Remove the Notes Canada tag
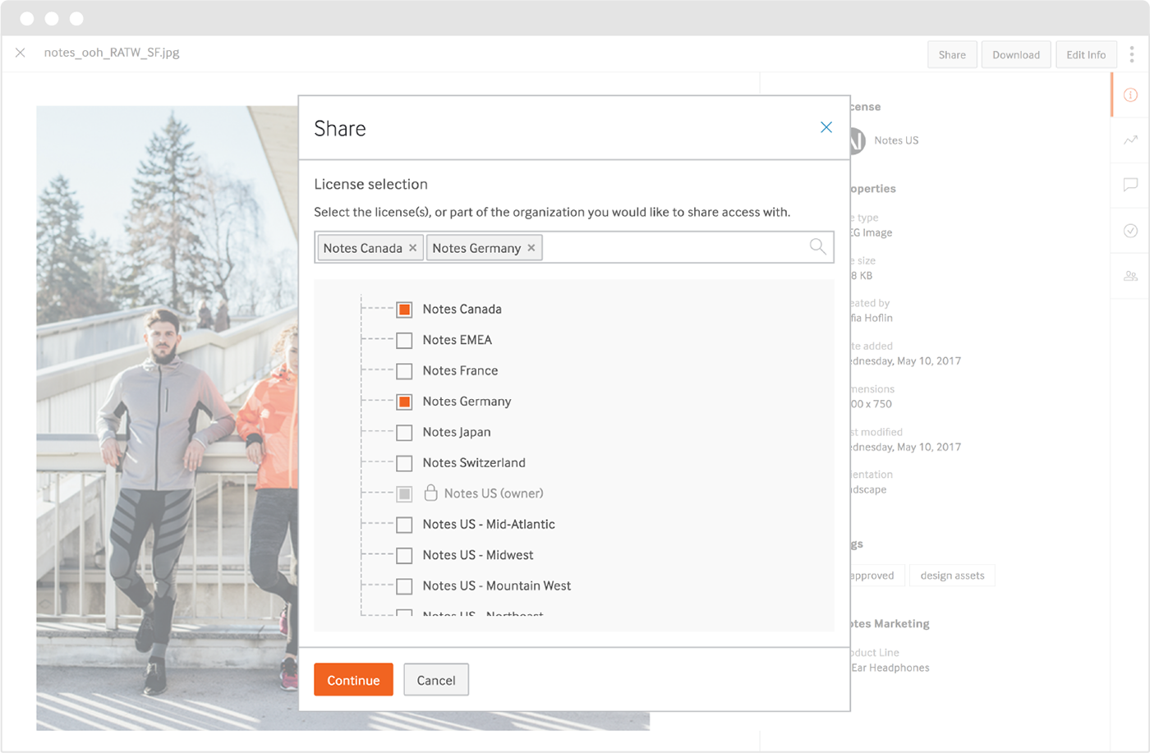This screenshot has width=1150, height=753. [413, 248]
